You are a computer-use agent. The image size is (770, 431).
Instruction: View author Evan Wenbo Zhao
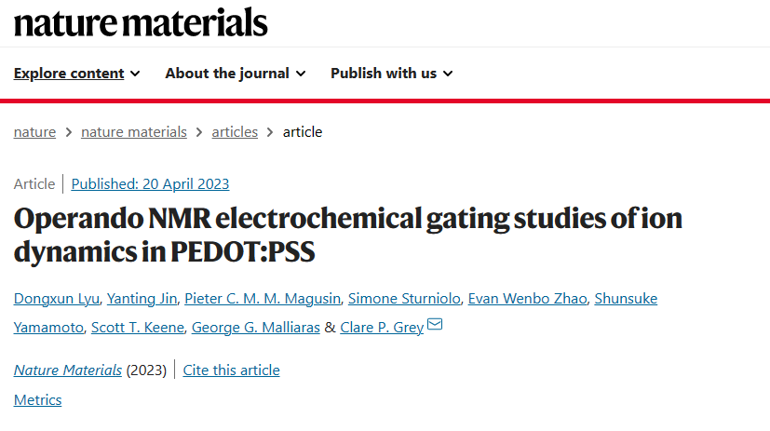pyautogui.click(x=527, y=299)
